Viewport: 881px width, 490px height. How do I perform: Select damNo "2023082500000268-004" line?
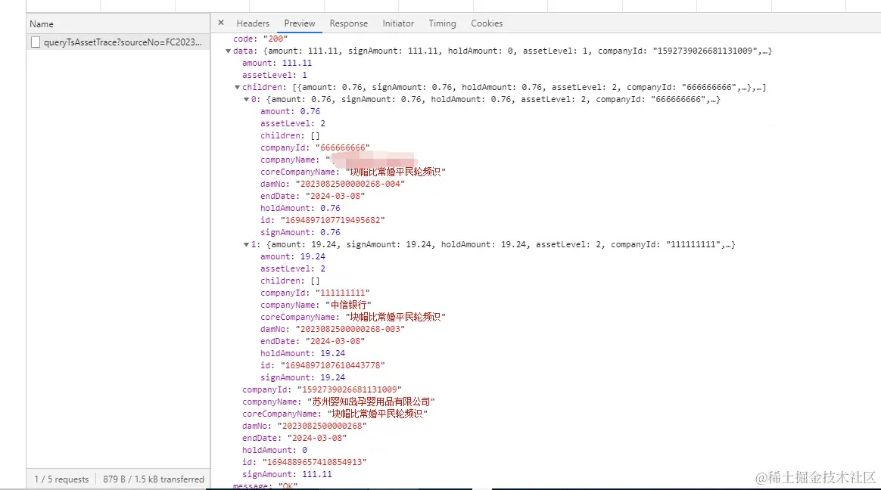(332, 184)
